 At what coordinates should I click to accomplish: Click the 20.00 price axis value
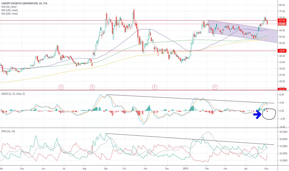click(282, 81)
